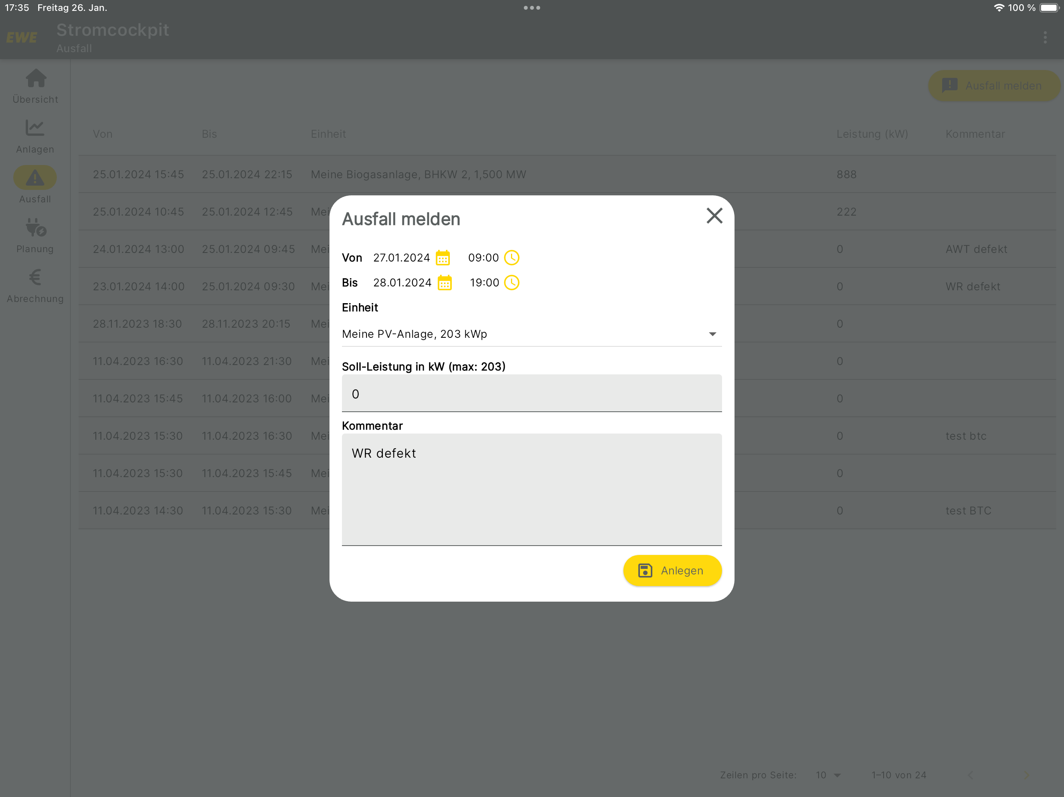Click Von cell 11.04.2023 15:45
The width and height of the screenshot is (1064, 797).
pyautogui.click(x=137, y=398)
